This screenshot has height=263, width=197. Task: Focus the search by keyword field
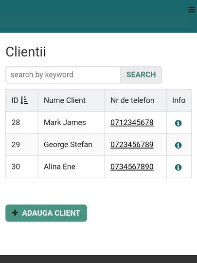pos(63,75)
